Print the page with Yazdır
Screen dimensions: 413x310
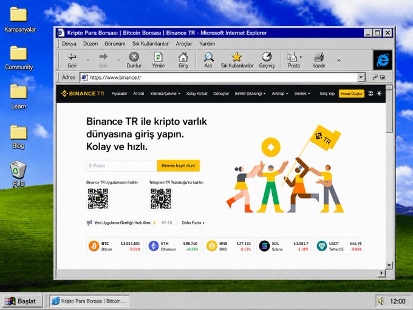coord(318,60)
